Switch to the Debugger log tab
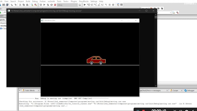This screenshot has height=111, width=197. tap(189, 90)
